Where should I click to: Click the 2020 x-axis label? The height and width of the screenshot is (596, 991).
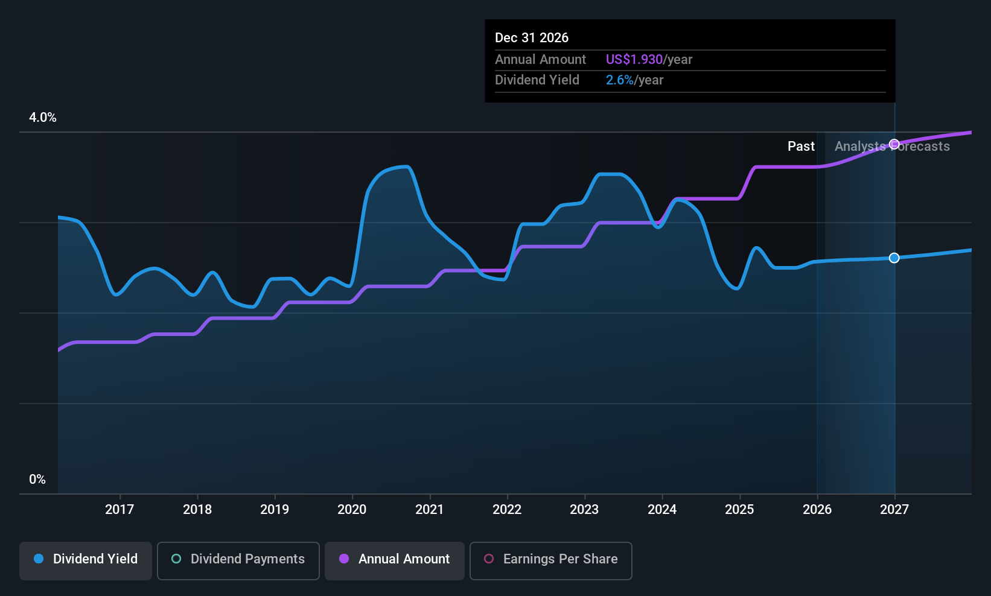352,509
